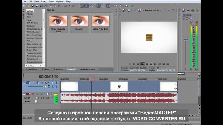Select the Hexagon preset thumbnail
The width and height of the screenshot is (223, 125).
[x=79, y=21]
